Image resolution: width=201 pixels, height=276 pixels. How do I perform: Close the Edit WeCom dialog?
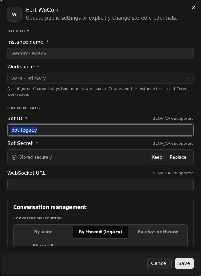(x=193, y=8)
